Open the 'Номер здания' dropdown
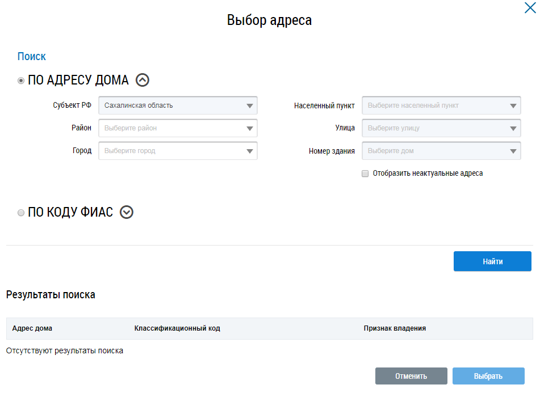This screenshot has height=393, width=540. (441, 151)
